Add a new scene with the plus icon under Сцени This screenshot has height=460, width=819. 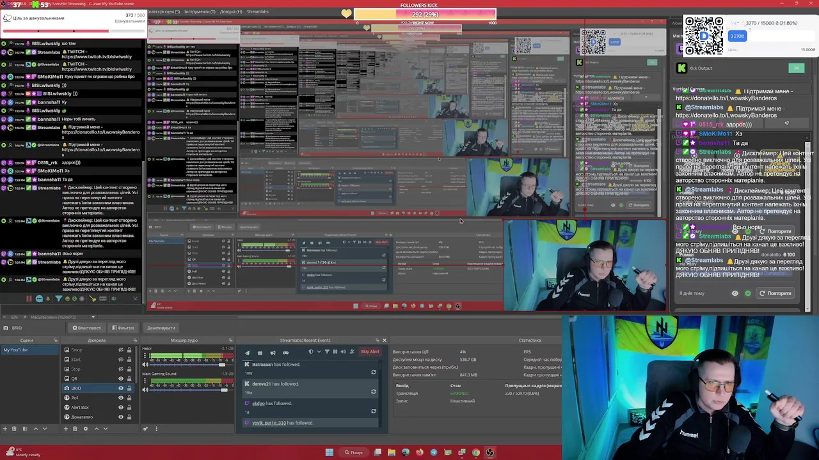pyautogui.click(x=5, y=429)
